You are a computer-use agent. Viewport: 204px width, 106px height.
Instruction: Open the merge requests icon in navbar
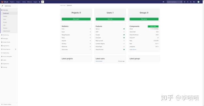188,2
